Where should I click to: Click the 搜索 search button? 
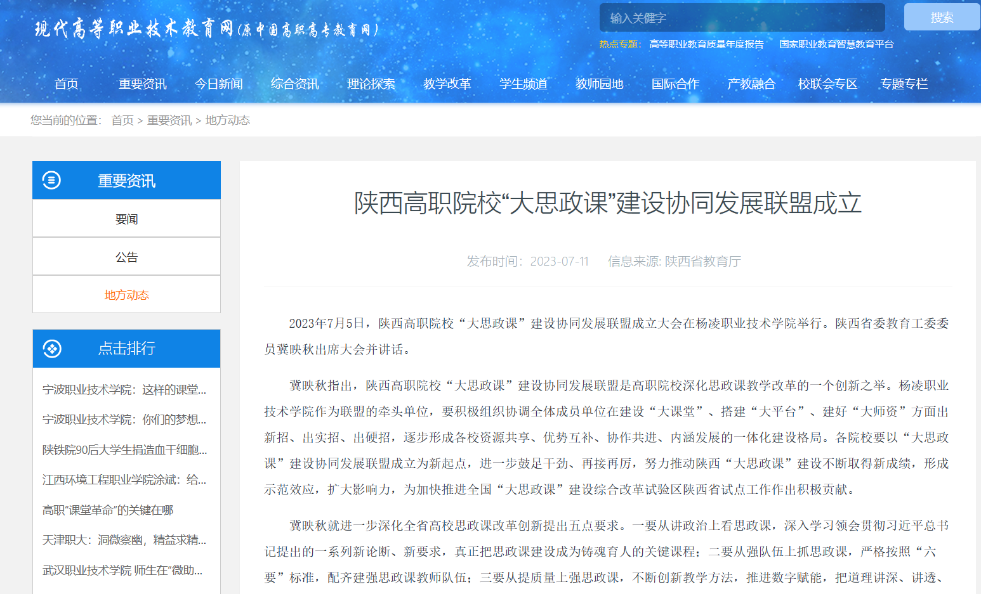(x=942, y=18)
